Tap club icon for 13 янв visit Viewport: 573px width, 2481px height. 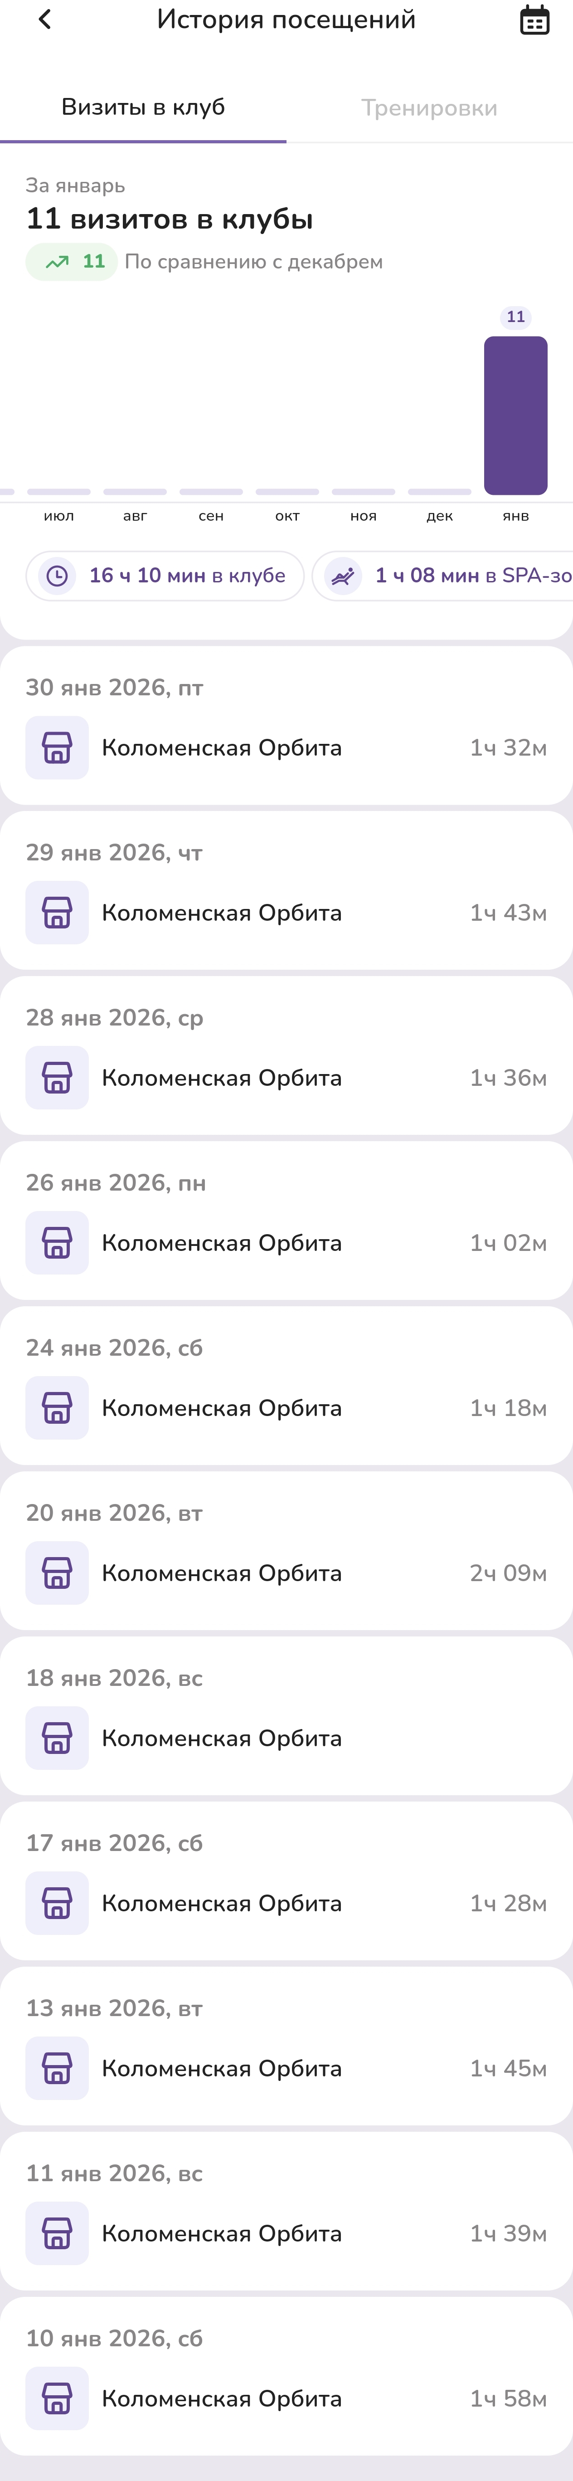(57, 2068)
